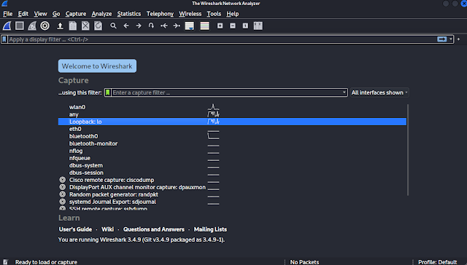Screen dimensions: 467x265
Task: Click the capture filter bookmark icon
Action: tap(108, 92)
